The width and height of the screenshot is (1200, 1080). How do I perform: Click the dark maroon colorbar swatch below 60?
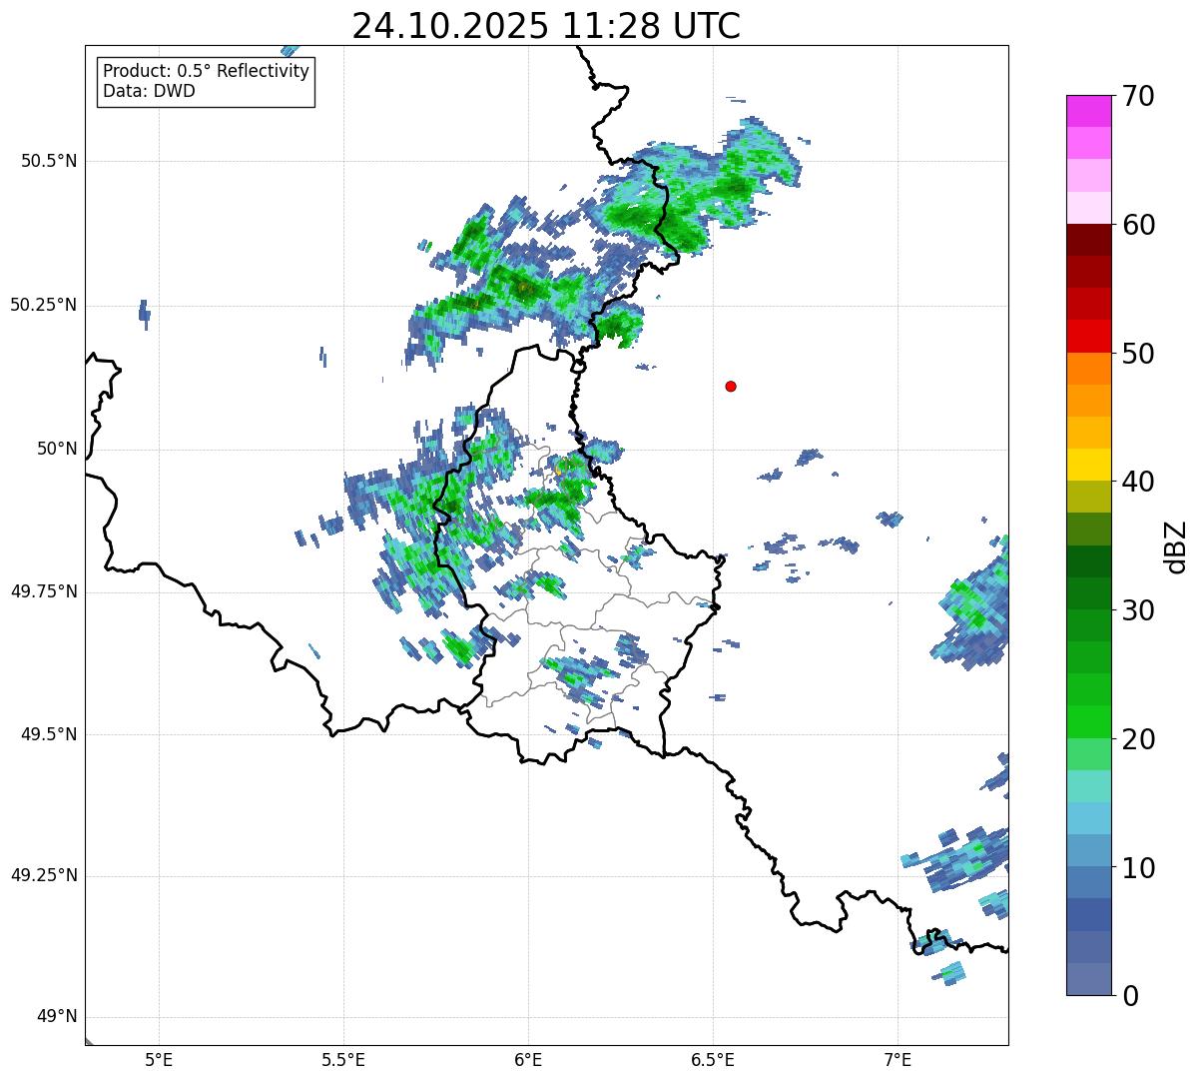click(x=1088, y=240)
